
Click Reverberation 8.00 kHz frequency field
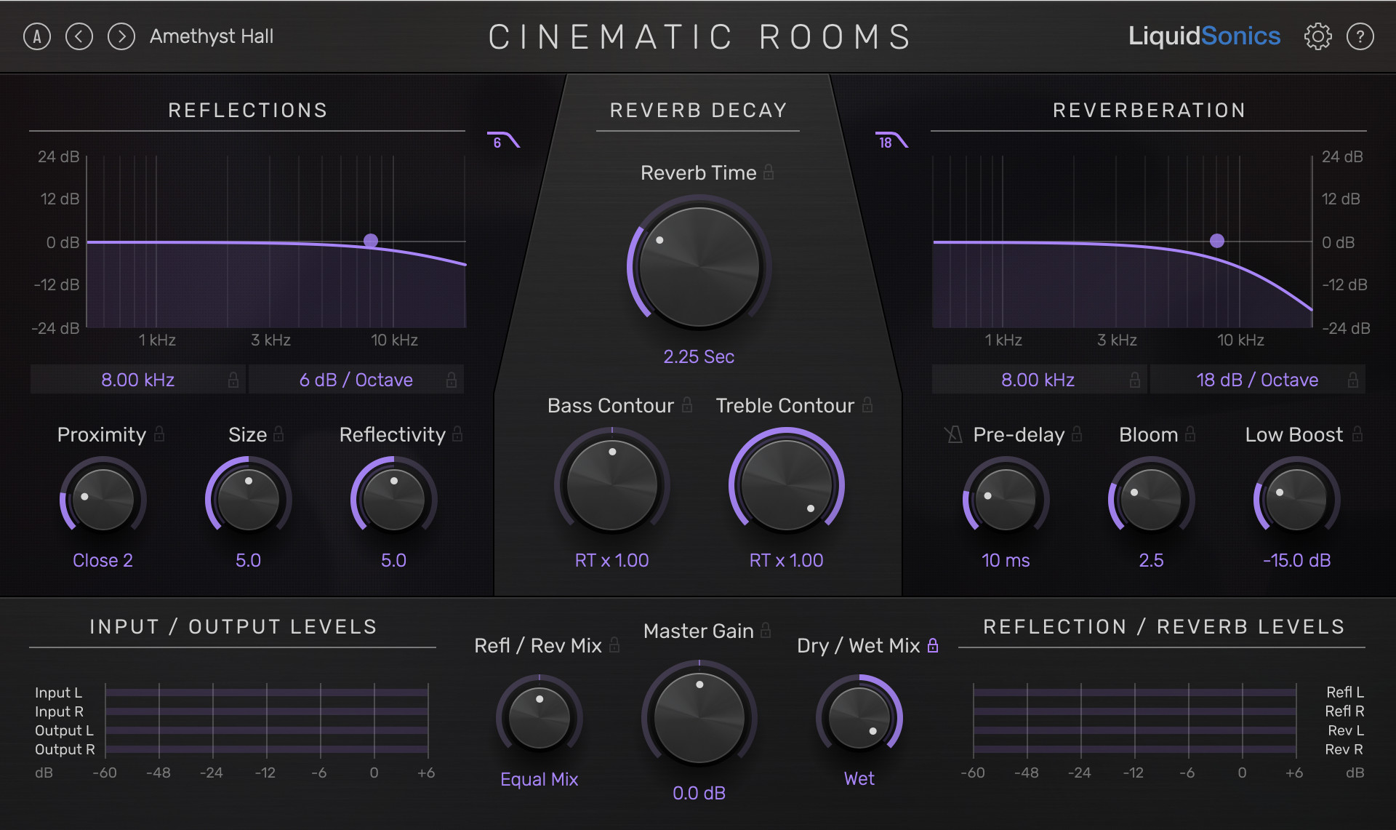pyautogui.click(x=1038, y=380)
